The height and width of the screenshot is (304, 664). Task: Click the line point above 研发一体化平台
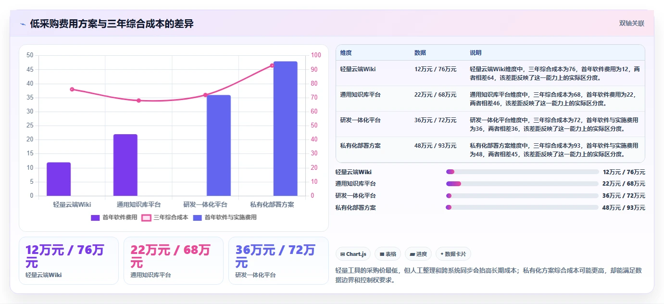pos(205,95)
